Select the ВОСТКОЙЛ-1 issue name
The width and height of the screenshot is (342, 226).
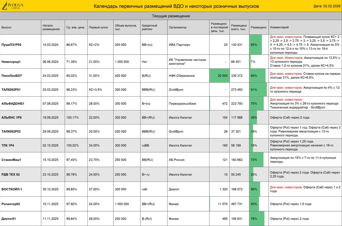(x=12, y=189)
